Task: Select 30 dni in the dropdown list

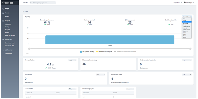Action: tap(187, 34)
